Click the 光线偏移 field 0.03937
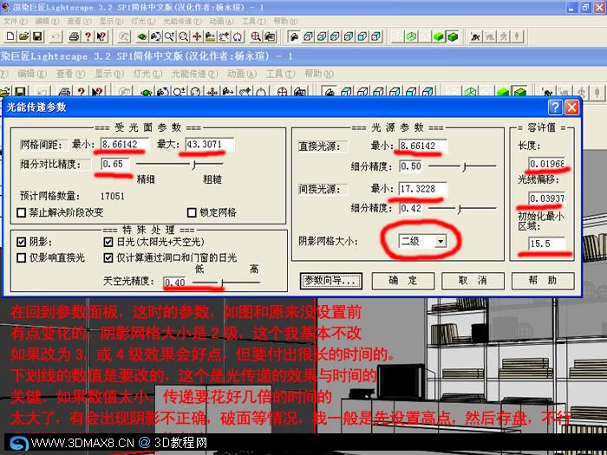The width and height of the screenshot is (607, 455). click(546, 198)
